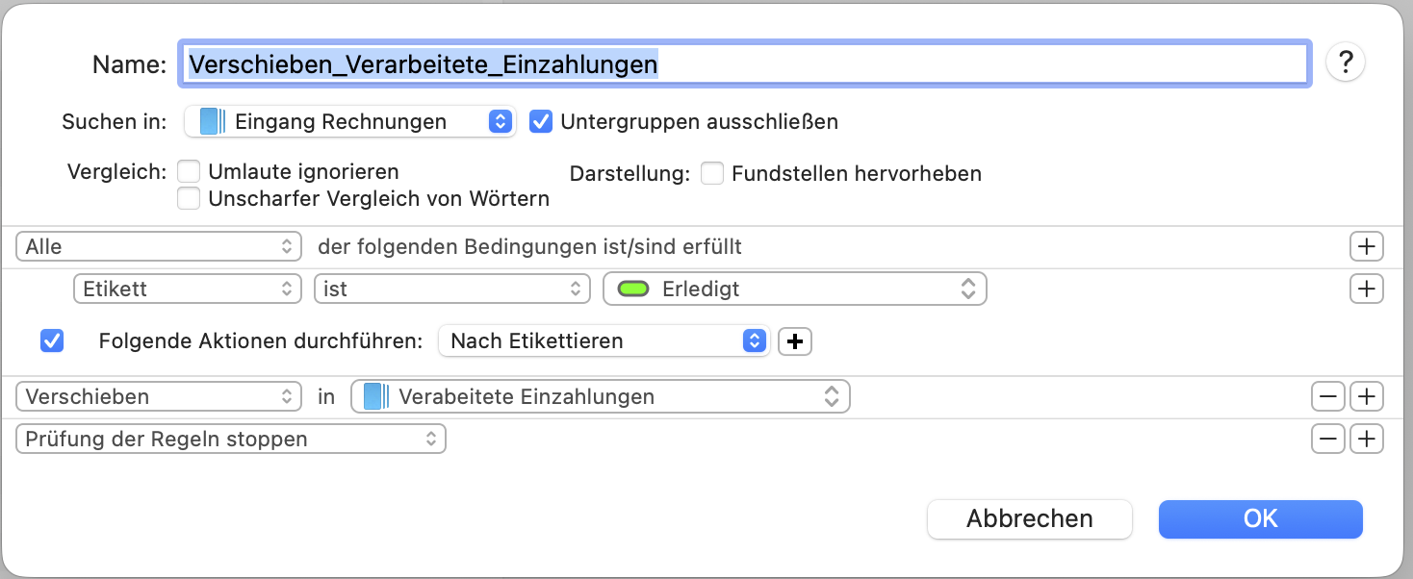
Task: Add condition with plus beside Etikett row
Action: (1366, 289)
